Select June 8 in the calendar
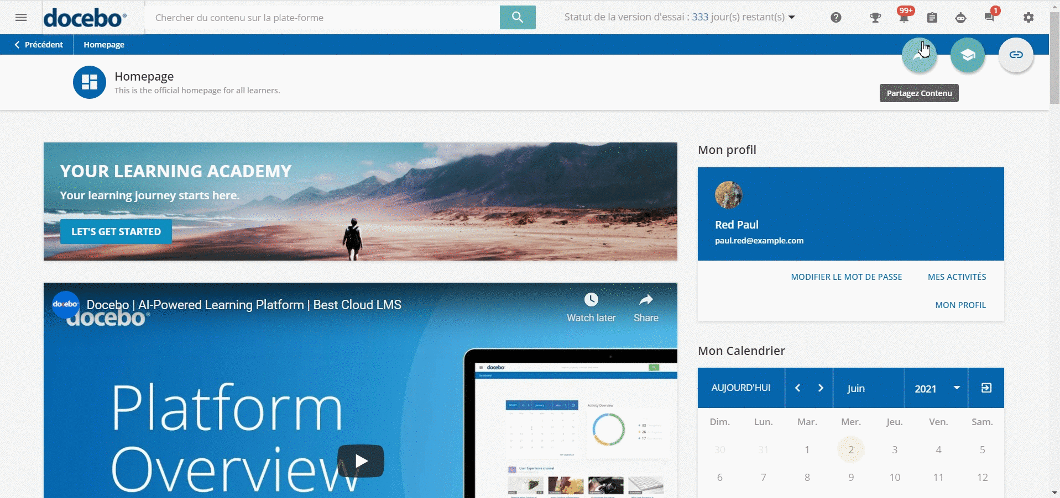This screenshot has width=1060, height=498. 807,477
